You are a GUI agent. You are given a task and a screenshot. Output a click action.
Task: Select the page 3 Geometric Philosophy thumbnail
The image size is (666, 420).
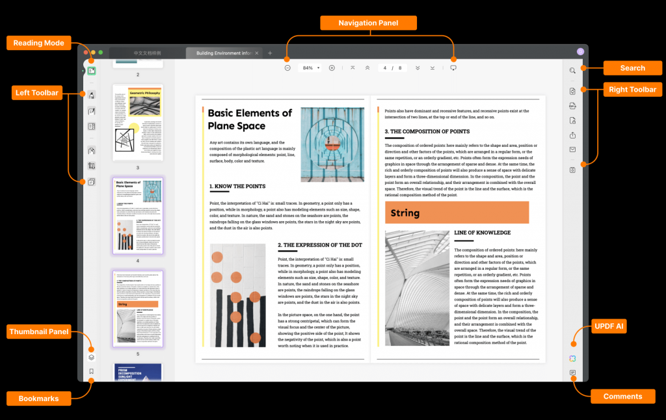pyautogui.click(x=138, y=123)
